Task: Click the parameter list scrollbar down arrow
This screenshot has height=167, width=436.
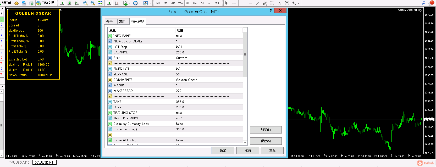Action: (x=245, y=143)
